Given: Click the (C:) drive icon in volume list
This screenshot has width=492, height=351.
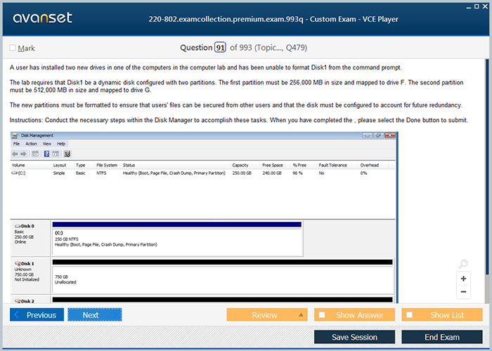Looking at the screenshot, I should (15, 173).
